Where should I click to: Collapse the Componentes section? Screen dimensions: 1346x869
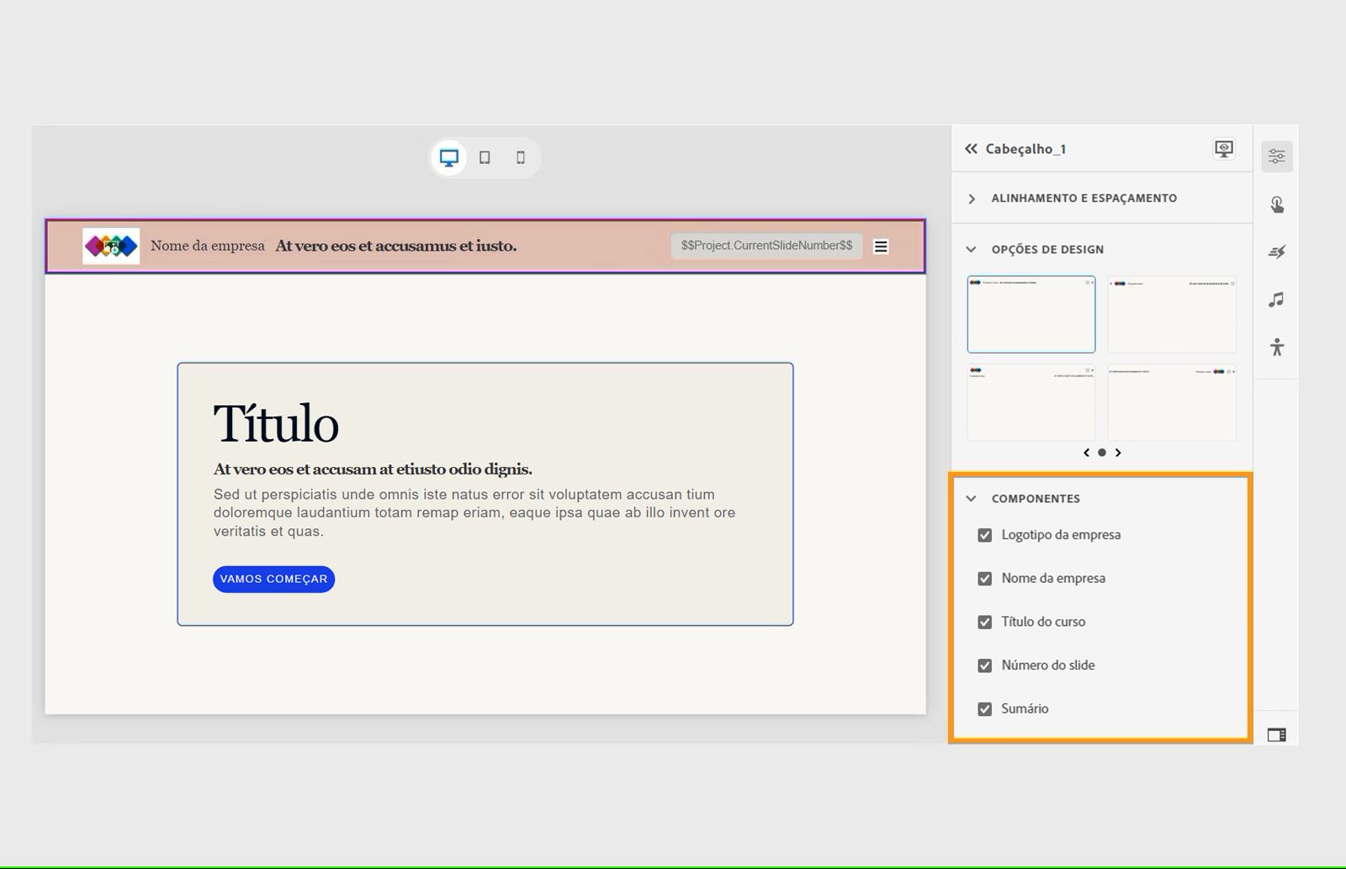point(972,498)
